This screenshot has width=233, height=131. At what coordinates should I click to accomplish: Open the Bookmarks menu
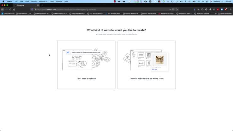pyautogui.click(x=43, y=2)
